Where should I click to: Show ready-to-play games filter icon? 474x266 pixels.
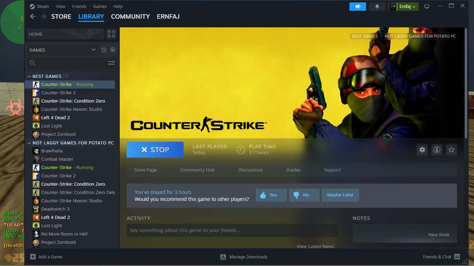(113, 50)
